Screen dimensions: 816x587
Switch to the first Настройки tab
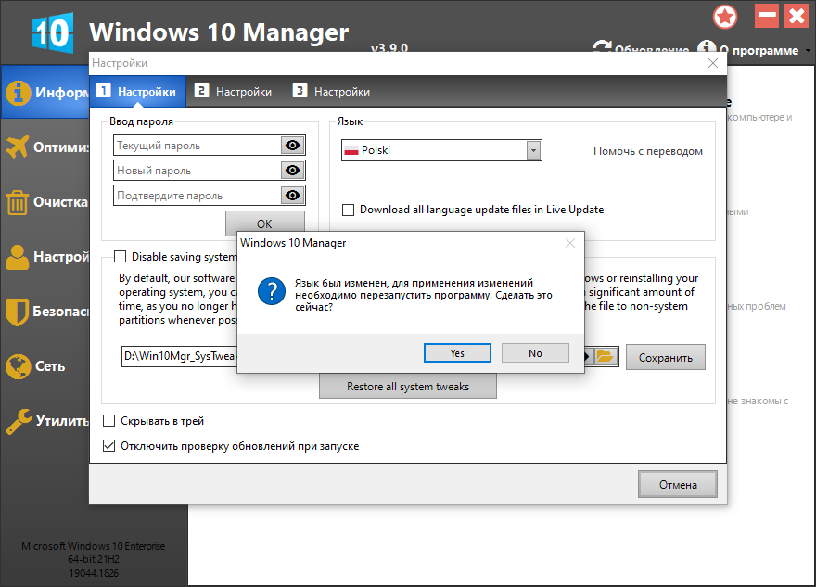point(137,92)
